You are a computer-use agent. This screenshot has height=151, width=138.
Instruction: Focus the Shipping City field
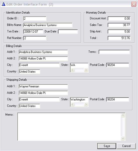(x=39, y=99)
